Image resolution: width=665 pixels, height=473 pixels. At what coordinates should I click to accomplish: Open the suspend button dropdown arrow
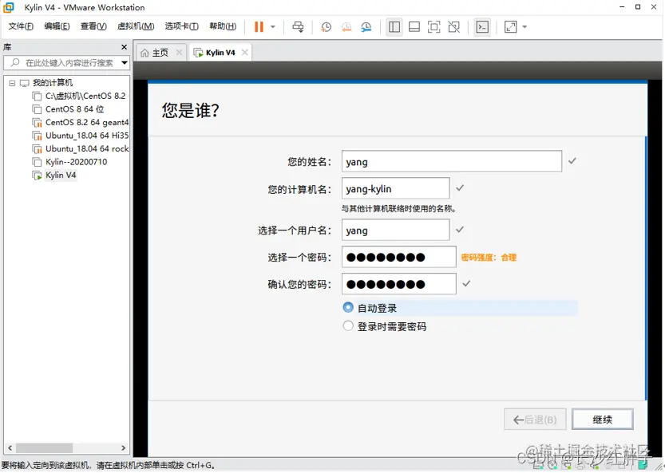coord(272,26)
